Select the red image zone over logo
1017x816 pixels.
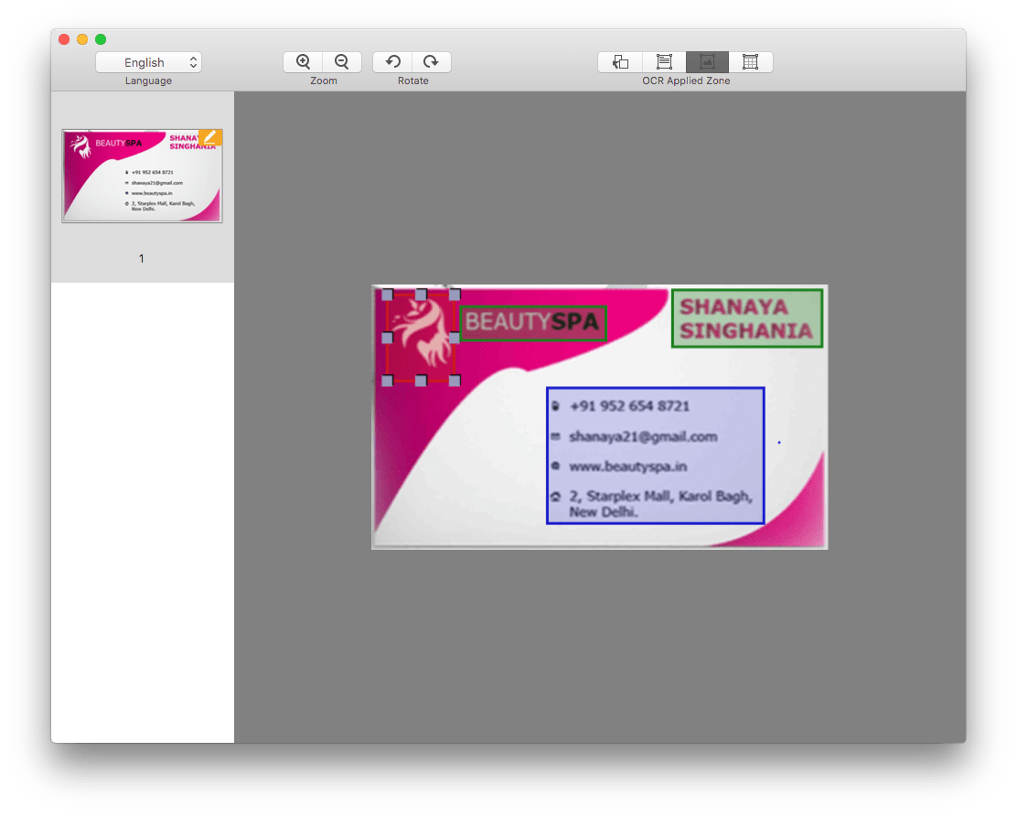click(x=421, y=338)
